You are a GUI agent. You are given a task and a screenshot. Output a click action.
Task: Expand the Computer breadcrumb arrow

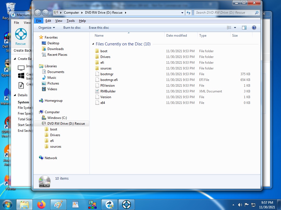tap(82, 13)
